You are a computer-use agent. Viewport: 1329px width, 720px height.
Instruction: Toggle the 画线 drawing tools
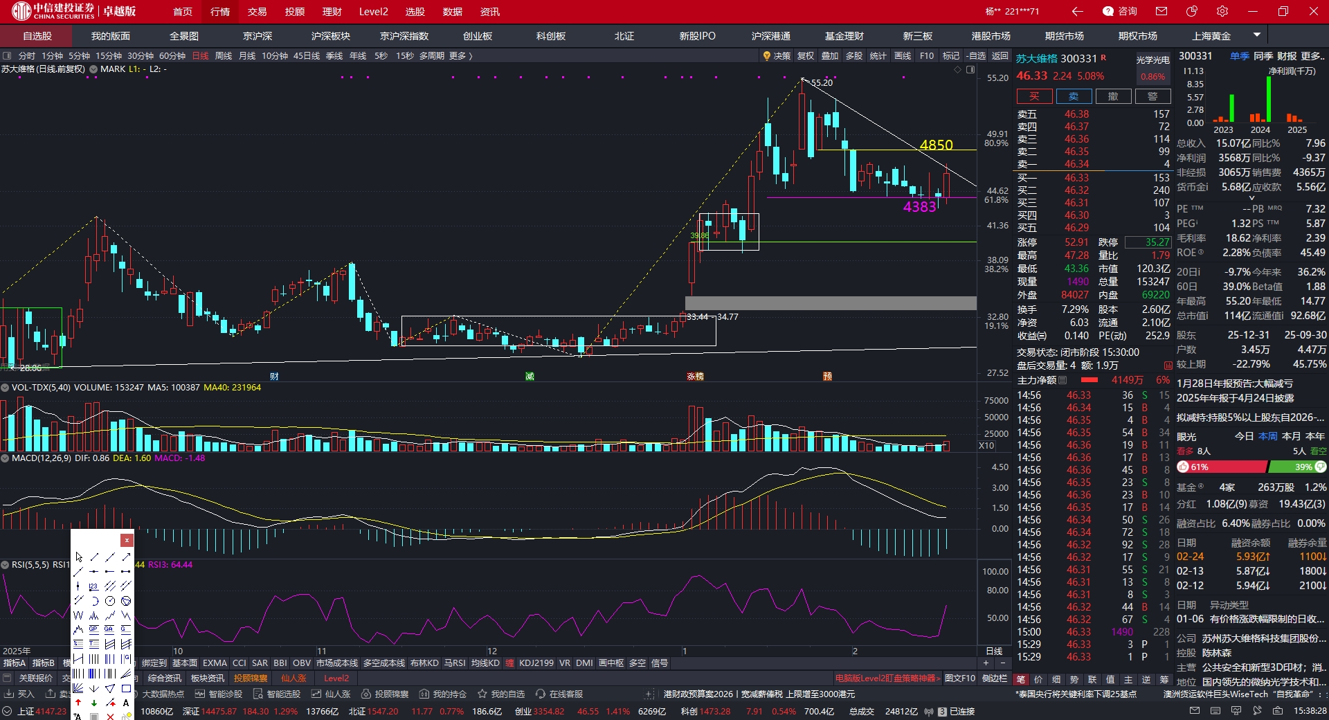click(903, 56)
